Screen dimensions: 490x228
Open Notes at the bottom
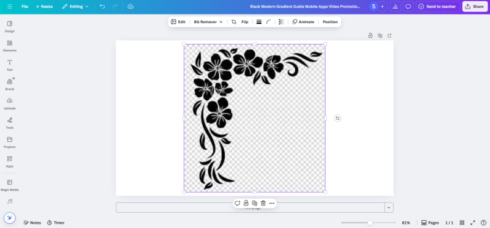[x=32, y=222]
